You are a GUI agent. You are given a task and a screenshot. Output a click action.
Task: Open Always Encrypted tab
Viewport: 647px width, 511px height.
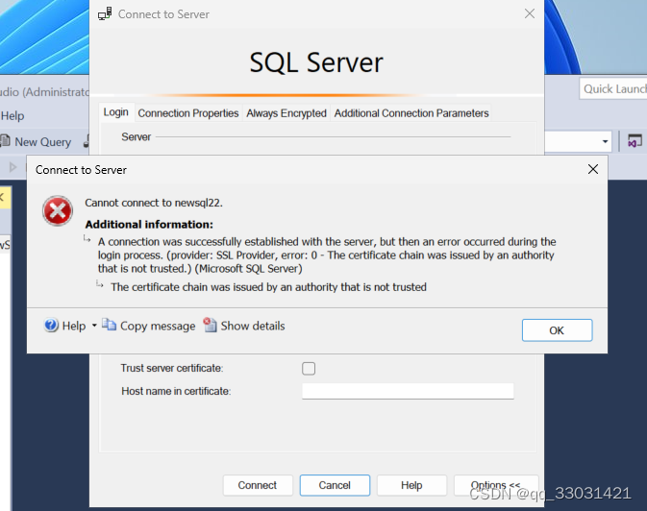(x=286, y=113)
